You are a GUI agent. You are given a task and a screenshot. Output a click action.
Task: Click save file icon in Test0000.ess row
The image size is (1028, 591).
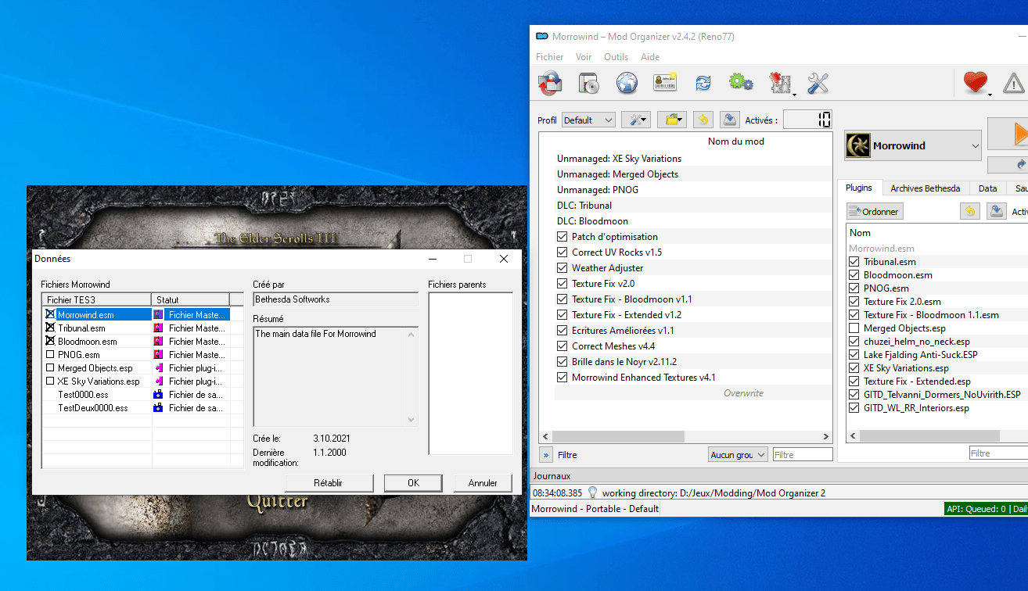point(158,395)
